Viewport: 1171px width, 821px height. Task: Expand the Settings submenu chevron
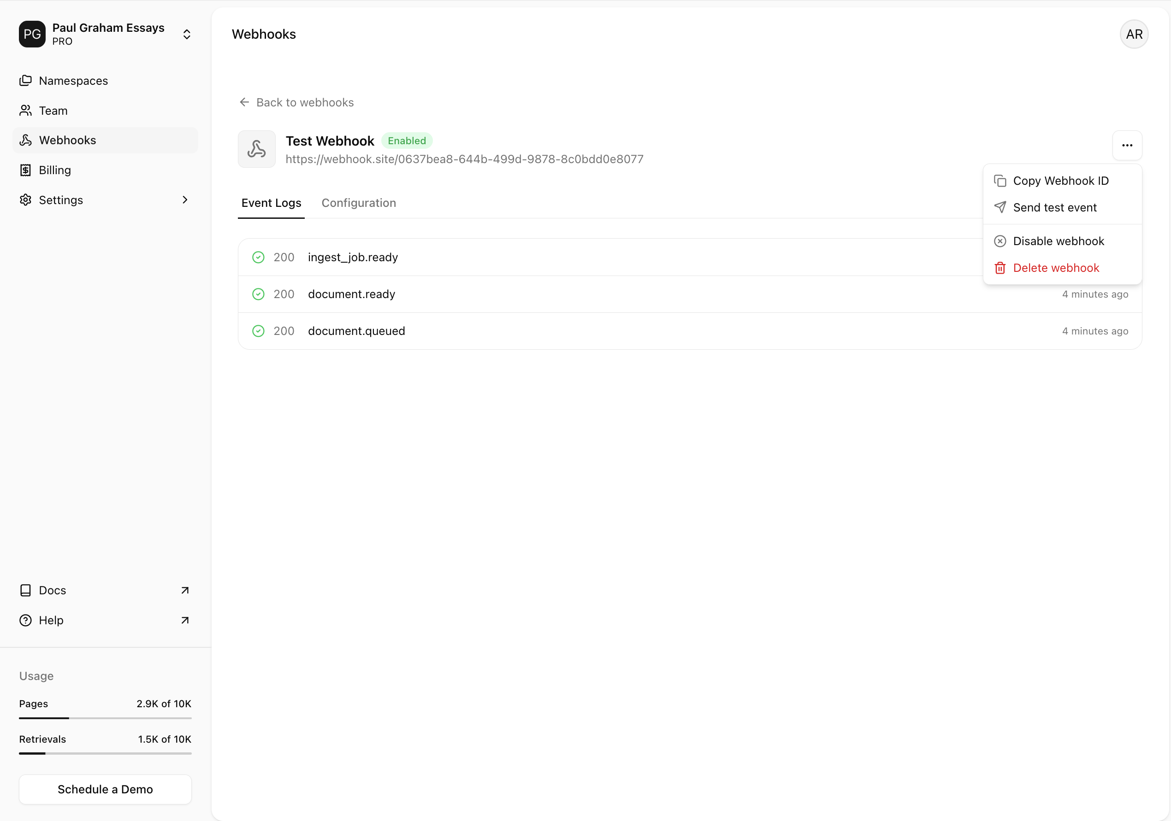point(185,200)
